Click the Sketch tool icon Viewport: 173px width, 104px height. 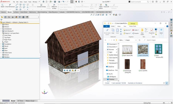[x=3, y=5]
